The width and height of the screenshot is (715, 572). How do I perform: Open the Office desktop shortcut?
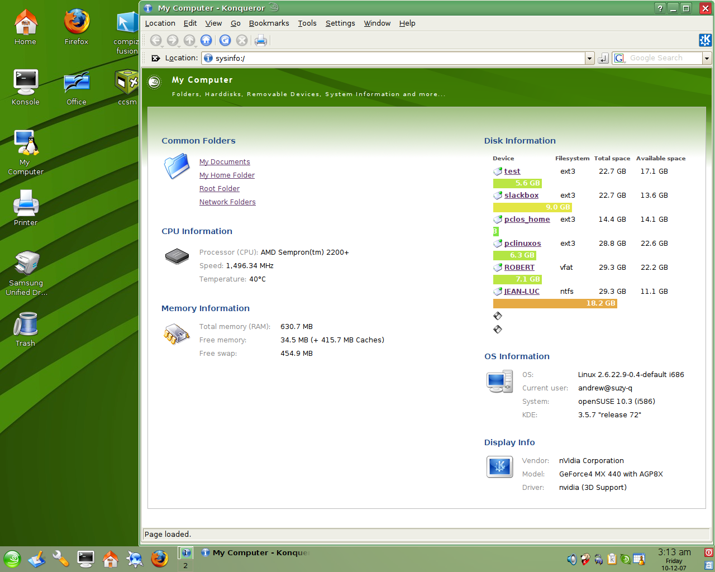pyautogui.click(x=77, y=88)
